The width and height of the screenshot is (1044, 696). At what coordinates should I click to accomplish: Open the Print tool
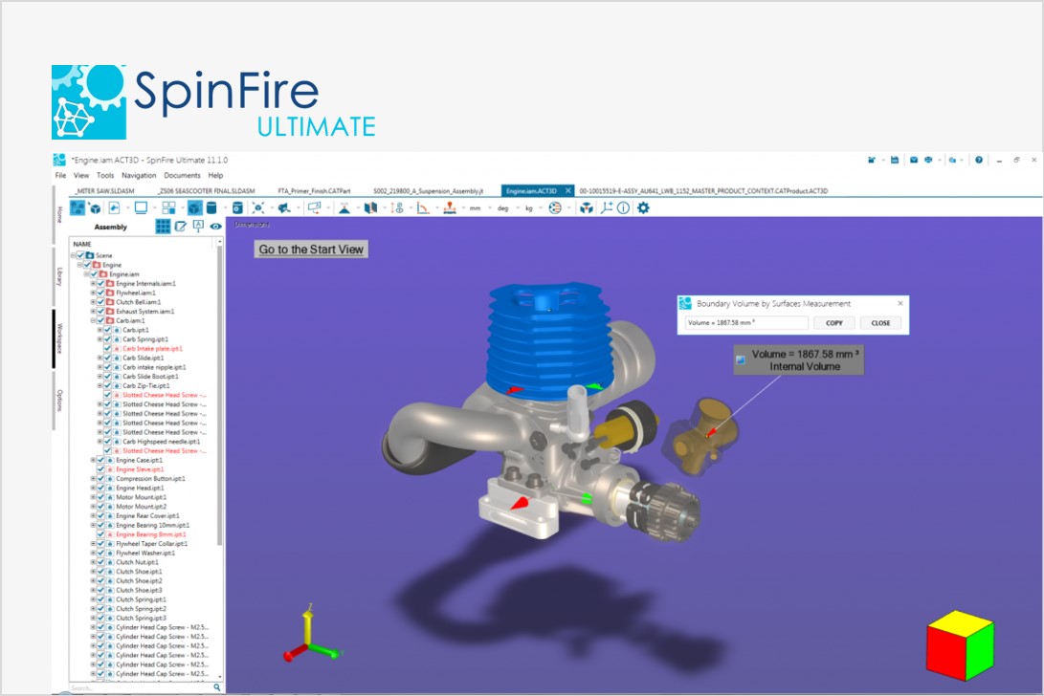928,160
